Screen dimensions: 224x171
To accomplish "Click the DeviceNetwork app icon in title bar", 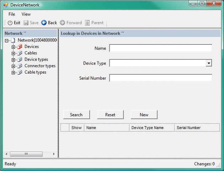I will [6, 5].
